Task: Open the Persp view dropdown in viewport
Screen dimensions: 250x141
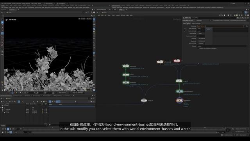Action: [83, 18]
